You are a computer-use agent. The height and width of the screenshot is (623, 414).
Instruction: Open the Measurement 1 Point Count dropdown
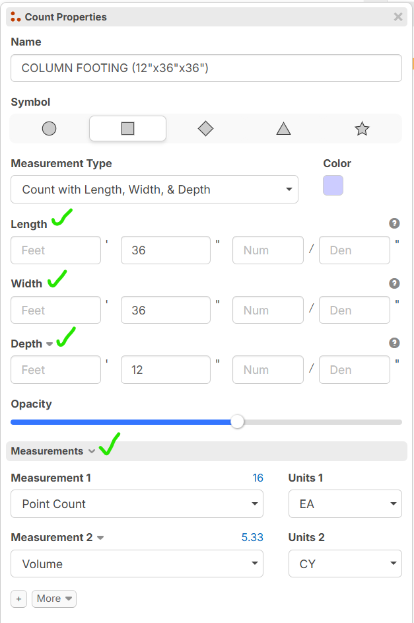pos(137,504)
